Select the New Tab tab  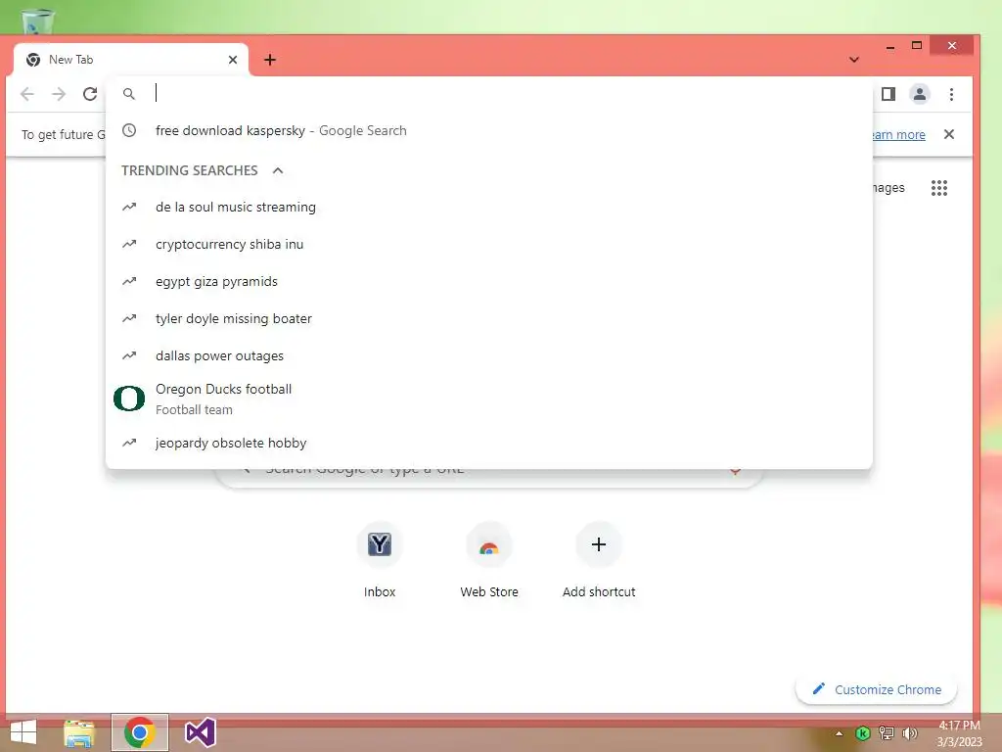(x=130, y=60)
